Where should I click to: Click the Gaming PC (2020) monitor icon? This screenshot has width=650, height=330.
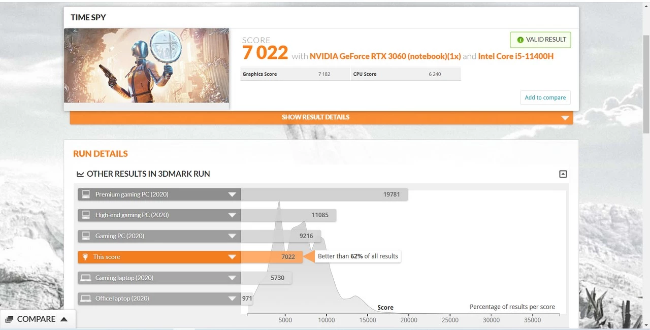coord(86,236)
